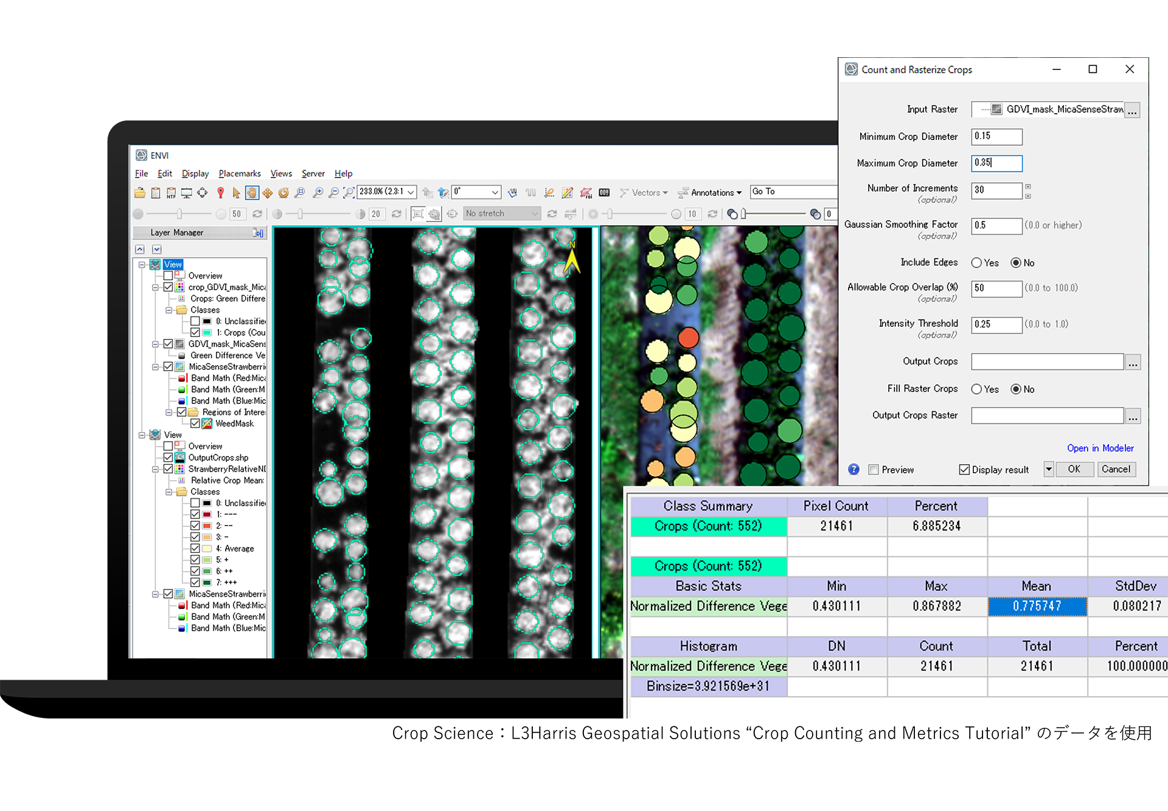This screenshot has width=1168, height=811.
Task: Enable the Preview checkbox
Action: pos(874,470)
